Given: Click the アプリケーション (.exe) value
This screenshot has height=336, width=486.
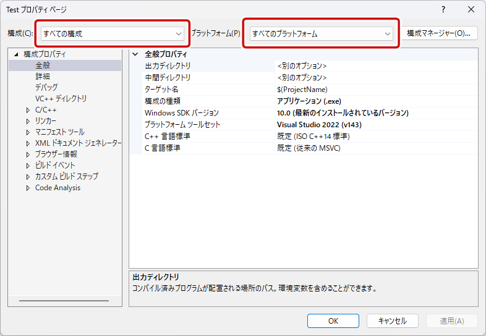Looking at the screenshot, I should pos(309,101).
